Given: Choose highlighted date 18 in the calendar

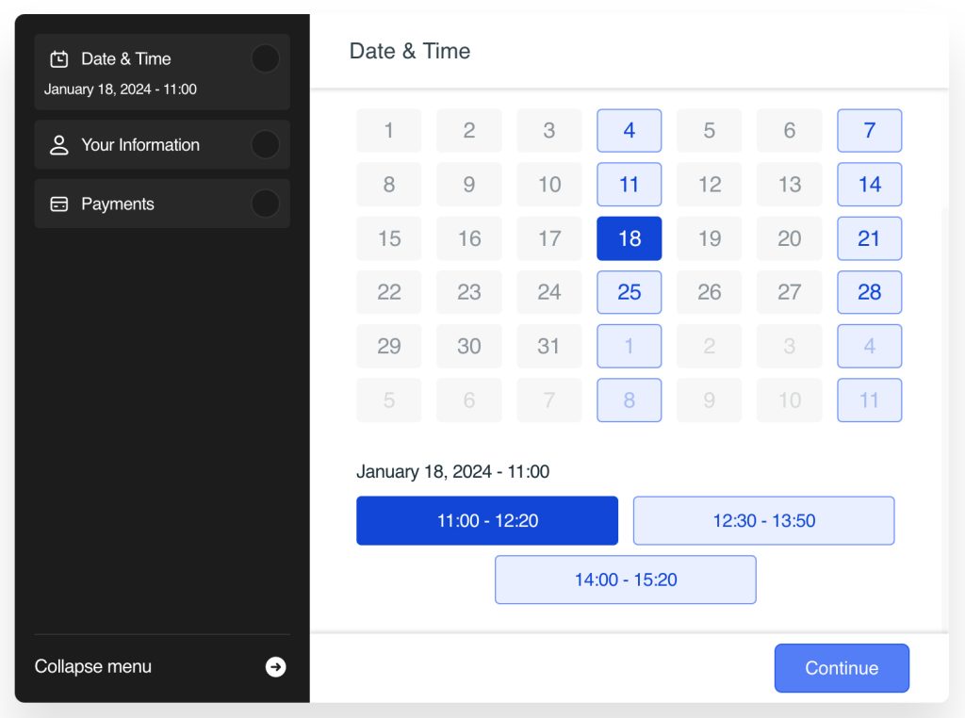Looking at the screenshot, I should coord(630,239).
